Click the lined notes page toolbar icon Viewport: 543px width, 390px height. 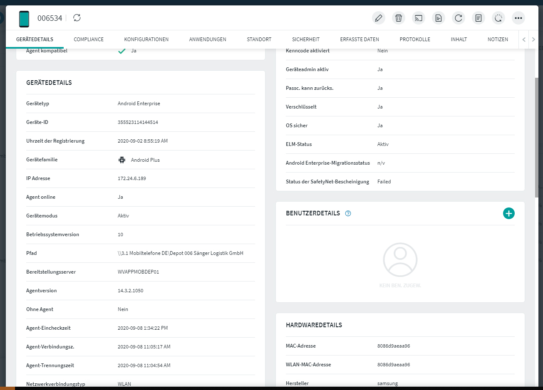[478, 18]
